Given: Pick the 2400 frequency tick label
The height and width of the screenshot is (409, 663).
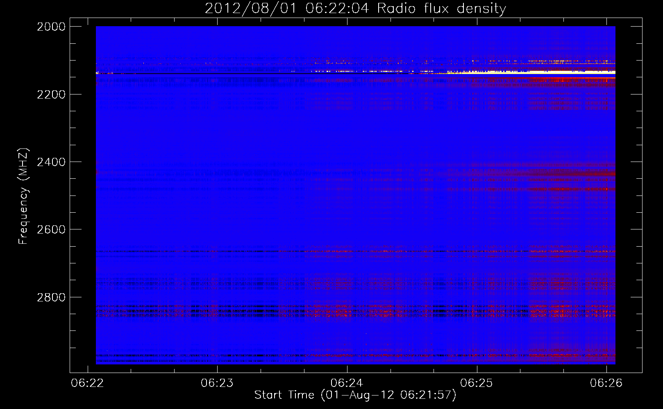Looking at the screenshot, I should point(51,162).
